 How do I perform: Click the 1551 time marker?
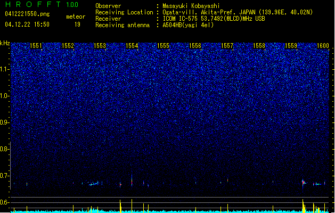pos(36,46)
